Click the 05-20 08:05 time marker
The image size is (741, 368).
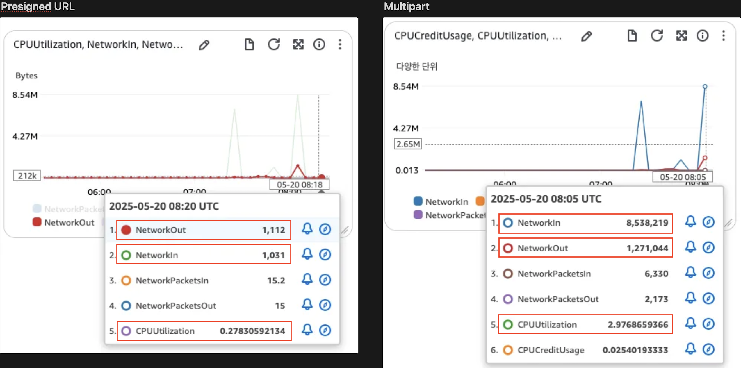683,177
